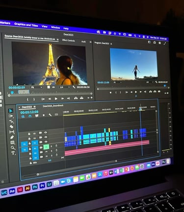This screenshot has width=184, height=212.
Task: Toggle V2 track output eye
Action: pyautogui.click(x=46, y=137)
